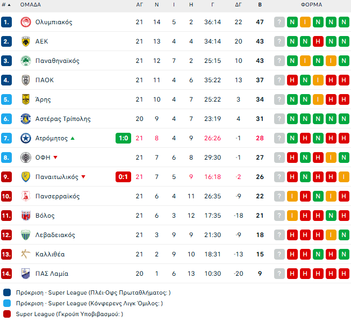
Task: Click the Βόλος team crest icon
Action: (25, 216)
